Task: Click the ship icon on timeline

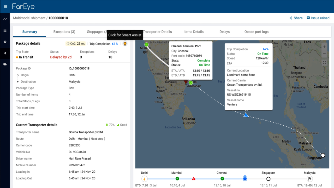Action: [x=245, y=178]
